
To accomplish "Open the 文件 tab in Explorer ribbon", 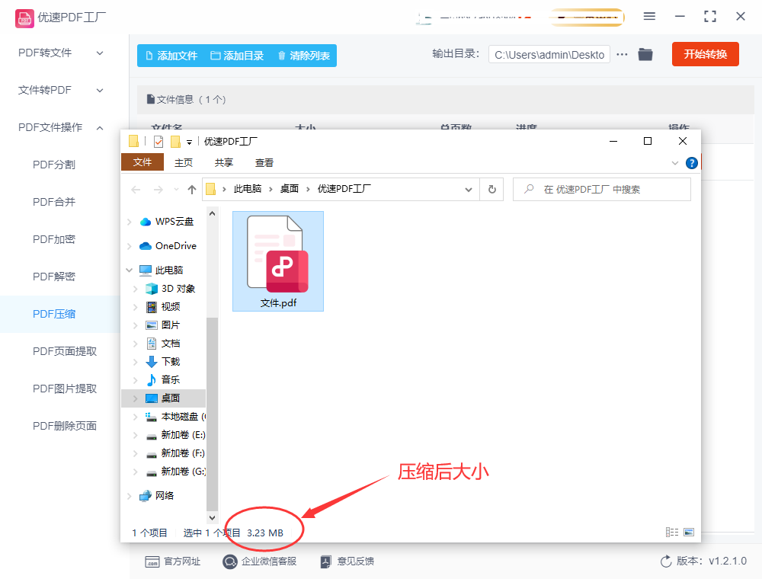I will click(x=142, y=162).
